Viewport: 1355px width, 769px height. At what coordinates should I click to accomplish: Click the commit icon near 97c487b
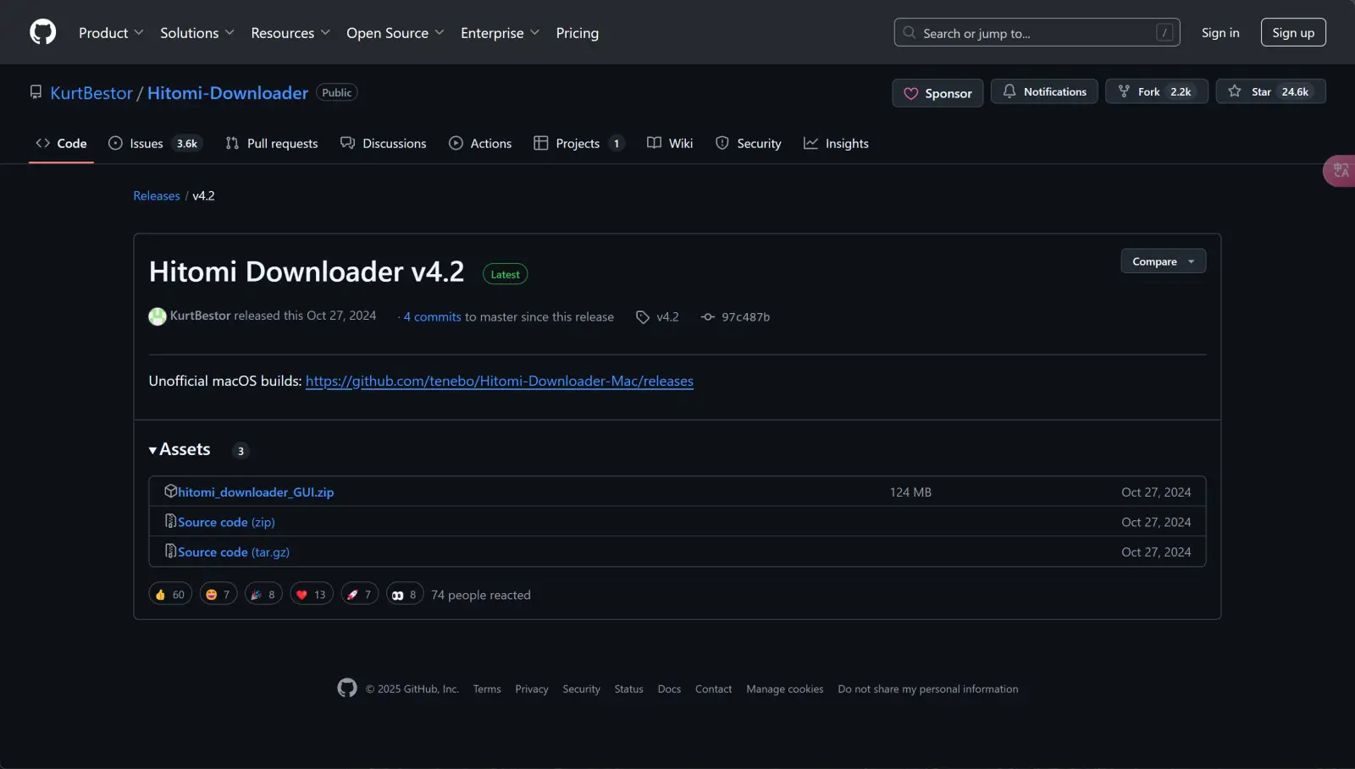point(707,317)
